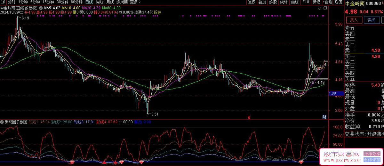Toggle 叠加 overlay mode
384x166 pixels.
(x=262, y=2)
